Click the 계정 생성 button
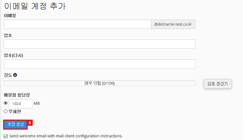The image size is (243, 140). coord(16,124)
